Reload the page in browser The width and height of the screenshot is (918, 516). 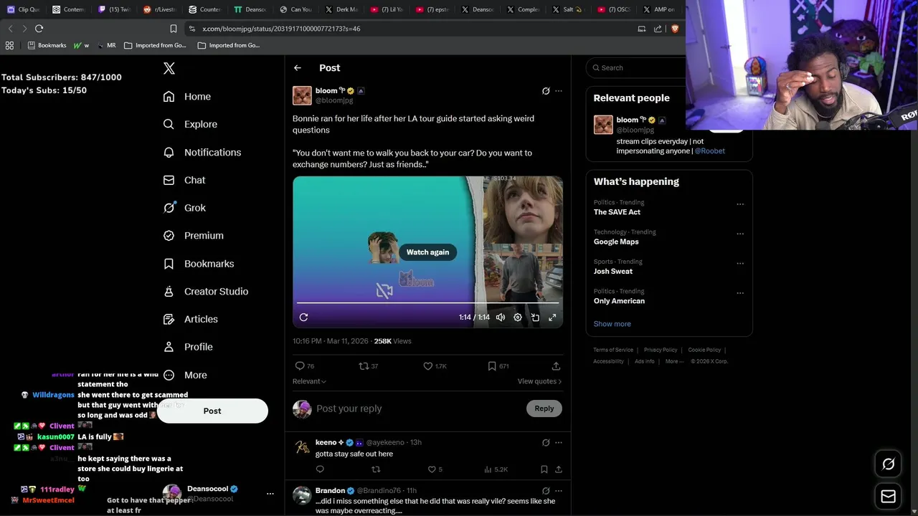39,29
